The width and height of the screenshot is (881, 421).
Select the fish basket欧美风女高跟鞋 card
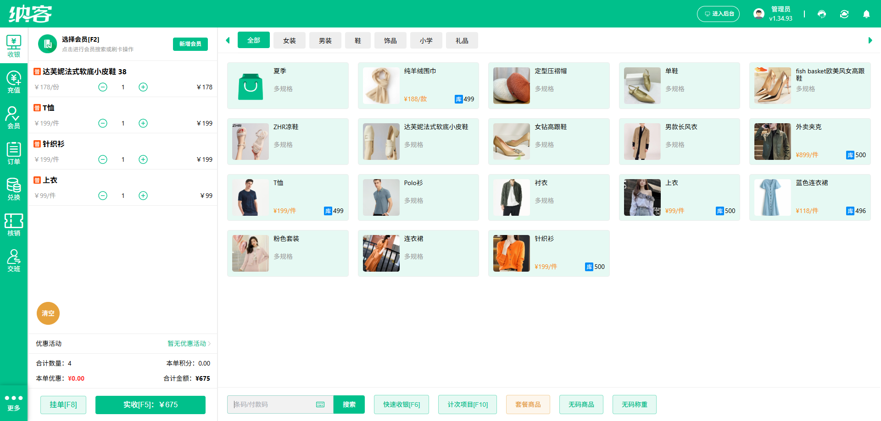pyautogui.click(x=810, y=86)
